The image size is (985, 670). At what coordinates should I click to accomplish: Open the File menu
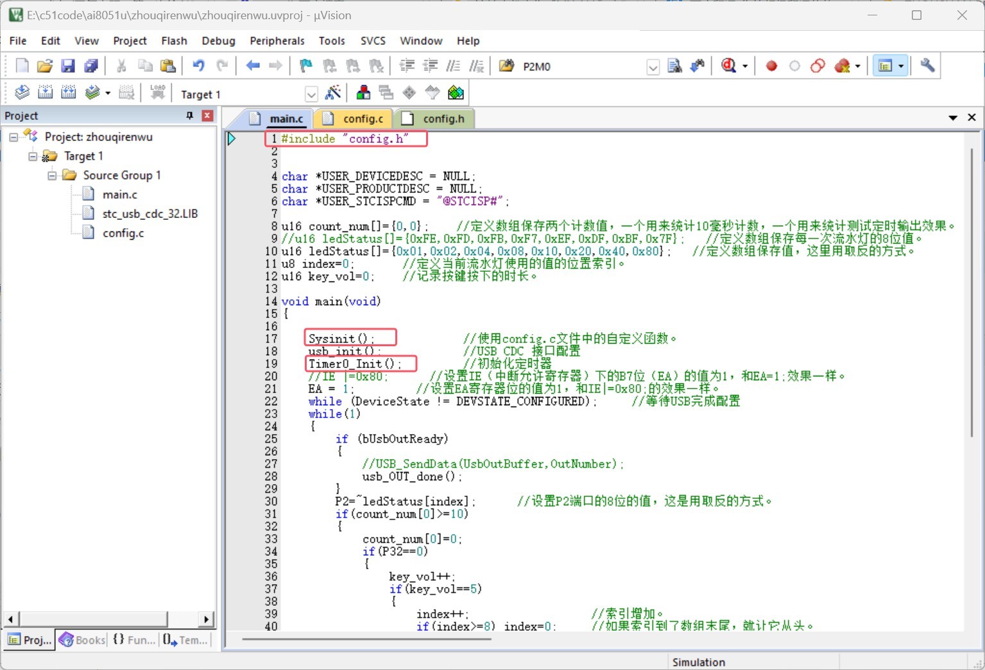(18, 40)
